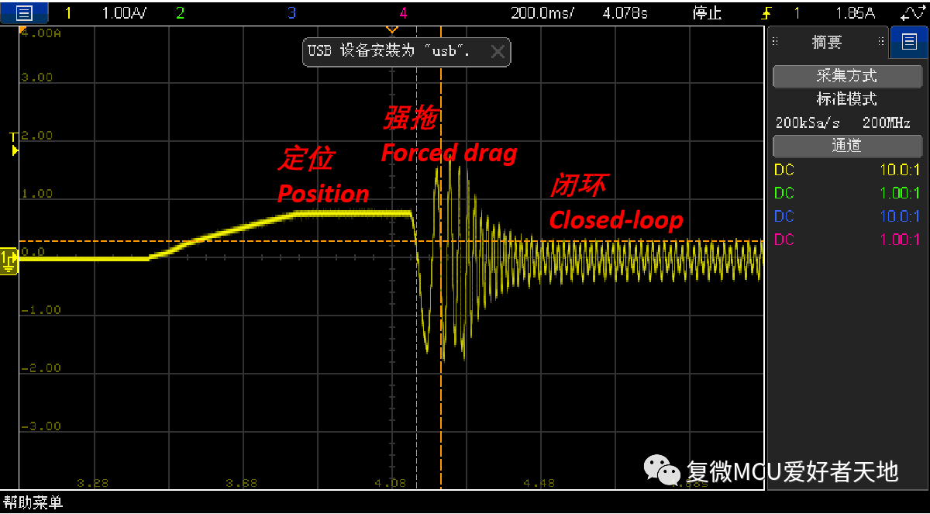This screenshot has height=514, width=930.
Task: Toggle channel 2 on
Action: click(180, 13)
